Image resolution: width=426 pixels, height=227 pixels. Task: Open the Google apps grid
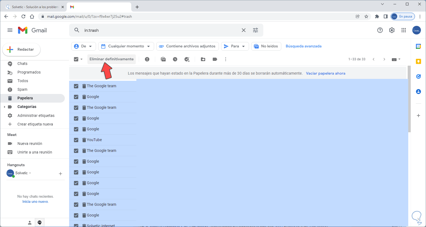click(x=404, y=30)
